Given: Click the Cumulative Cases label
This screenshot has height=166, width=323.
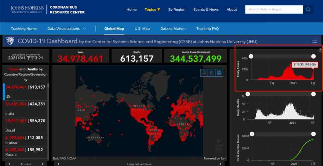Looking at the screenshot, I should coord(139,164).
